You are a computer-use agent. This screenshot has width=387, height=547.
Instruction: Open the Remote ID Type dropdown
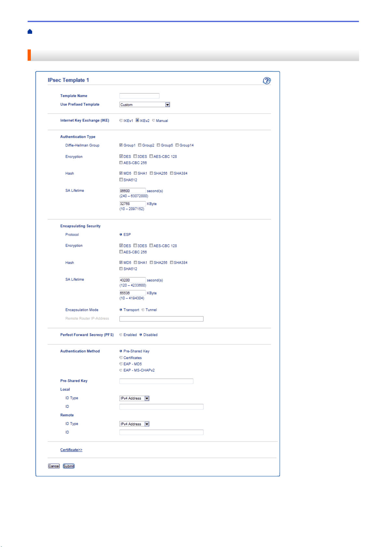point(134,424)
